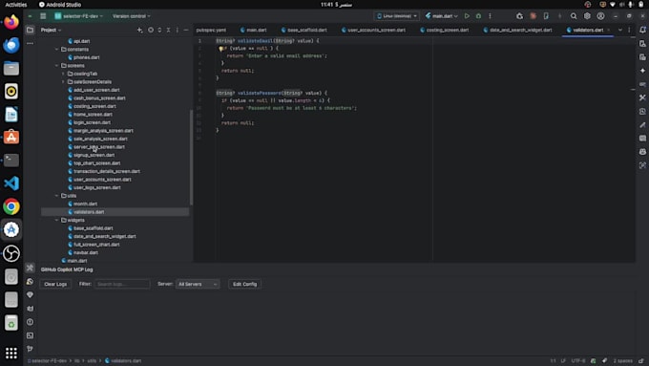This screenshot has height=366, width=649.
Task: Select opened file target icon in Project panel
Action: 151,30
